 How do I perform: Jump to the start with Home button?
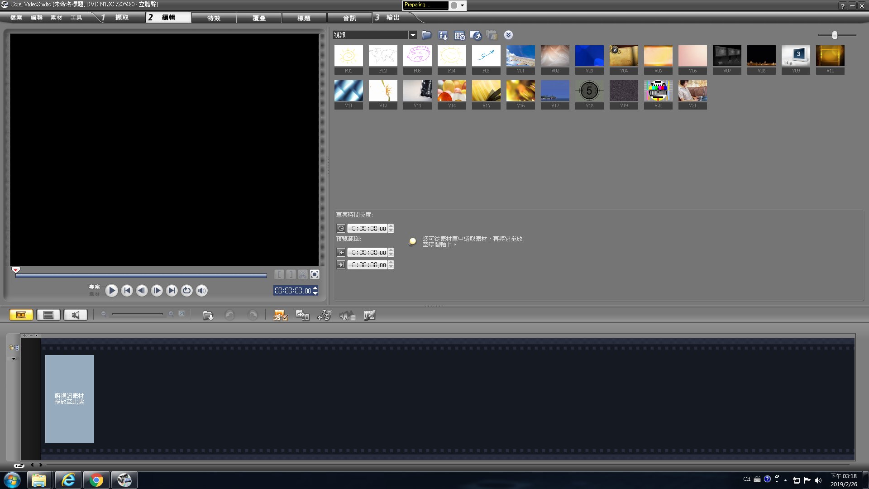(x=127, y=290)
